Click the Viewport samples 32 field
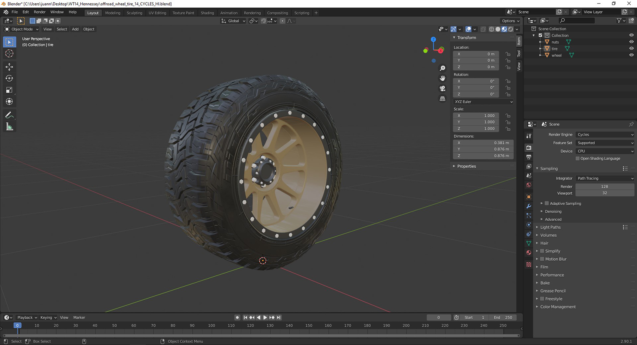This screenshot has width=637, height=345. (x=605, y=193)
